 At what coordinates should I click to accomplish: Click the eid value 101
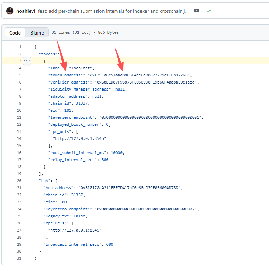point(68,110)
